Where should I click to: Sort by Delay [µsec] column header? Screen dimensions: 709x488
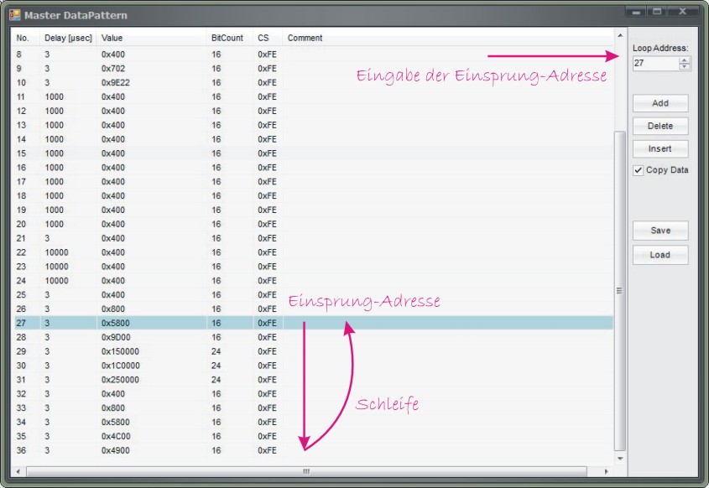point(68,38)
